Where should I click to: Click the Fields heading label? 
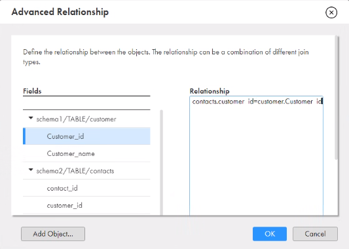[32, 91]
